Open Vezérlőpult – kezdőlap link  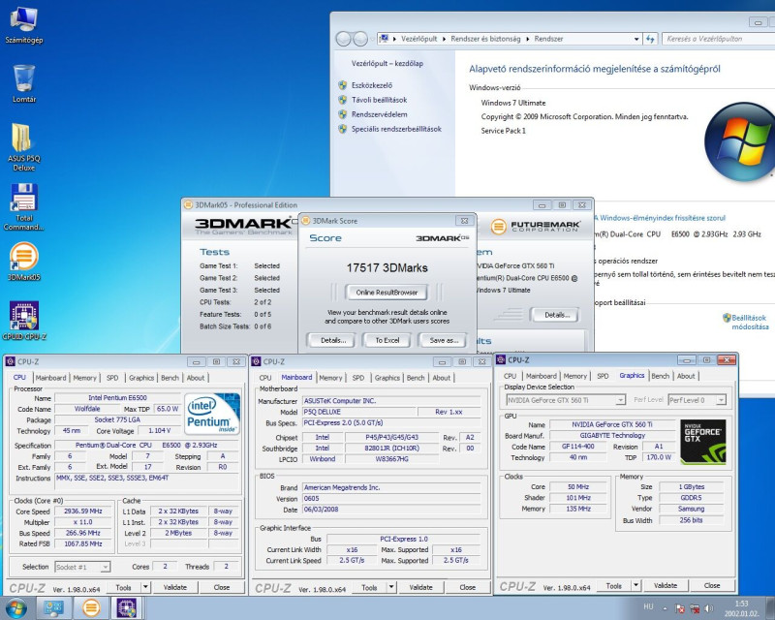coord(387,63)
